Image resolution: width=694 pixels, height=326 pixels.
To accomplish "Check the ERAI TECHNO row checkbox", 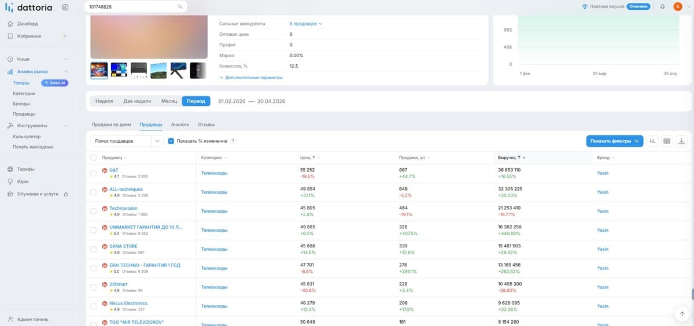I will pyautogui.click(x=94, y=268).
